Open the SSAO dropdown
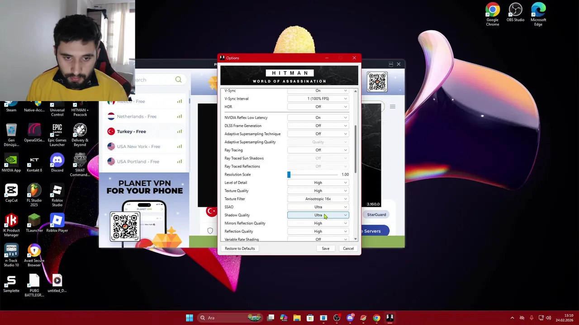The height and width of the screenshot is (325, 579). point(318,207)
